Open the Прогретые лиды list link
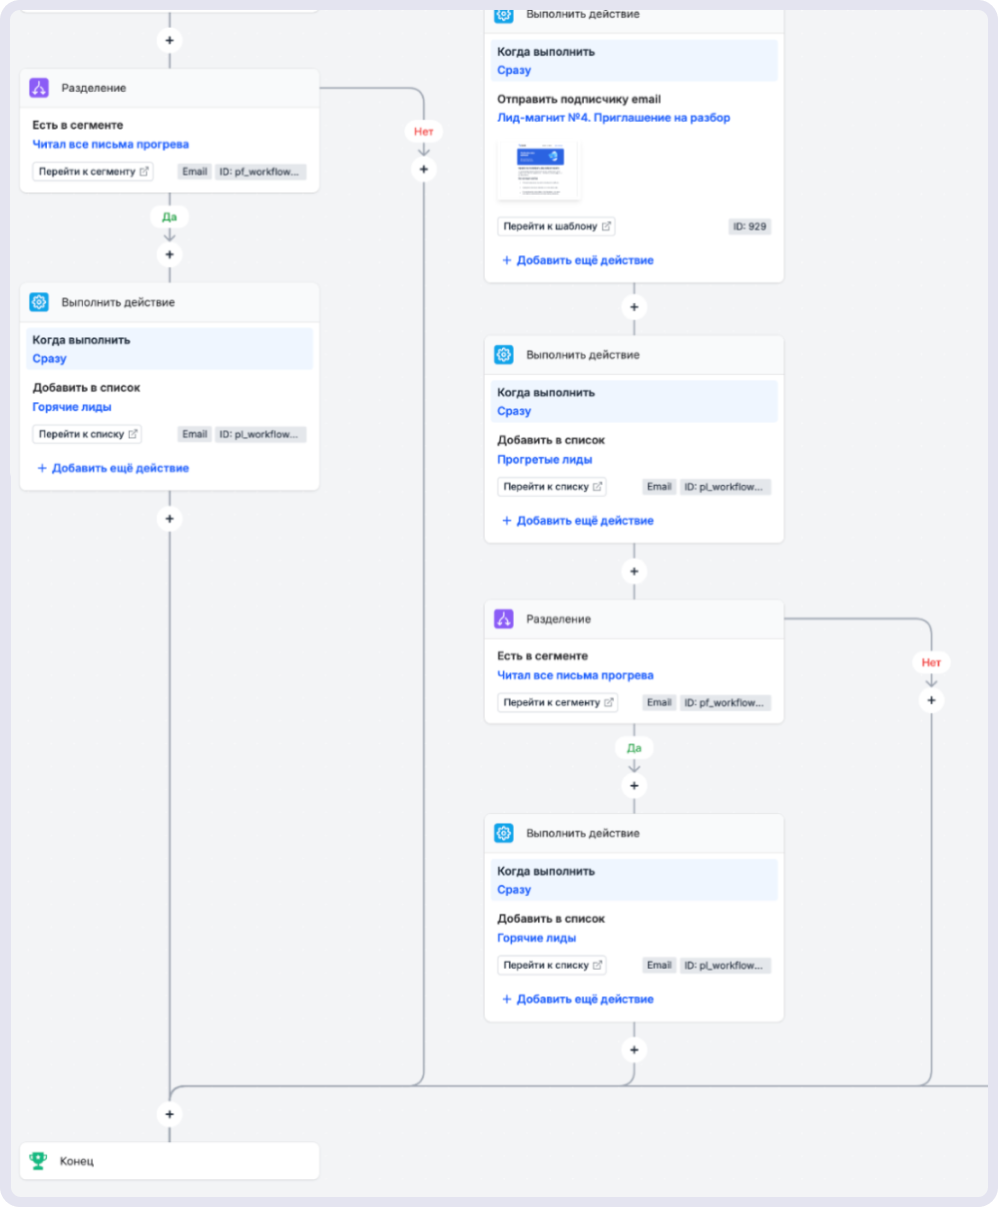This screenshot has height=1207, width=998. [545, 460]
